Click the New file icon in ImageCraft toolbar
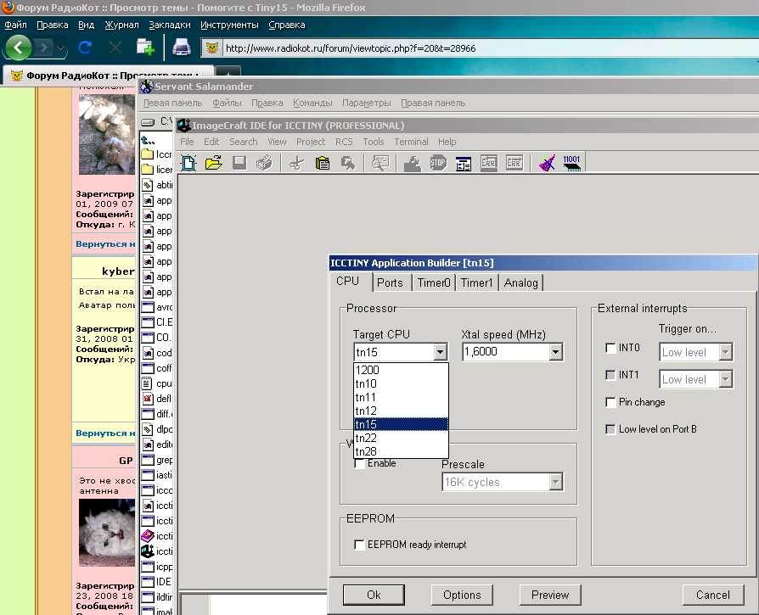The width and height of the screenshot is (759, 615). (188, 163)
